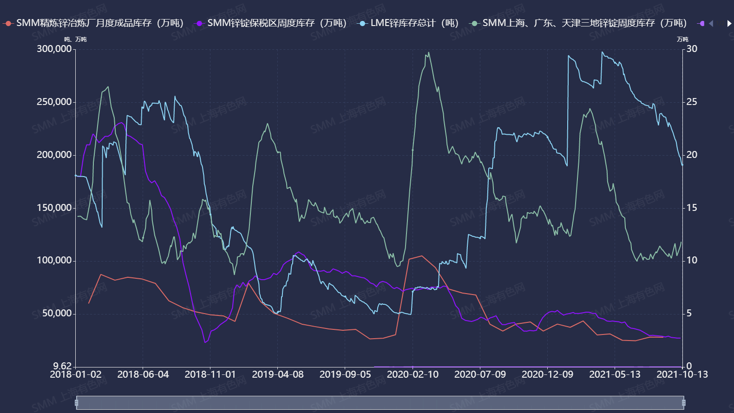Click left axis value 150,000
734x413 pixels.
point(54,208)
